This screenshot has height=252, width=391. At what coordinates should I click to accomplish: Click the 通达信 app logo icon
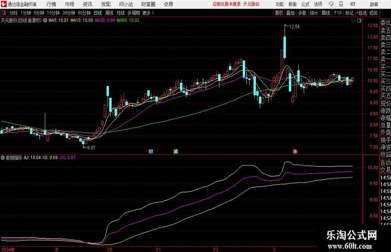pos(3,4)
